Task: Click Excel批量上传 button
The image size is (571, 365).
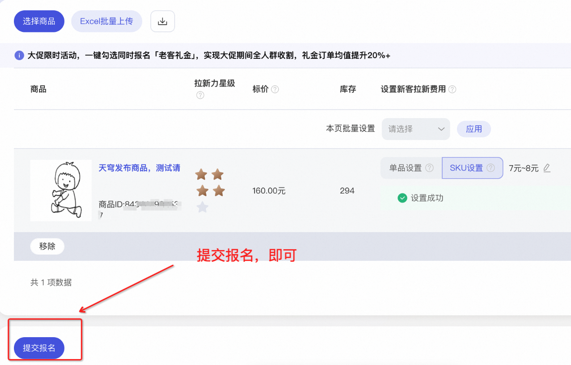Action: click(106, 21)
